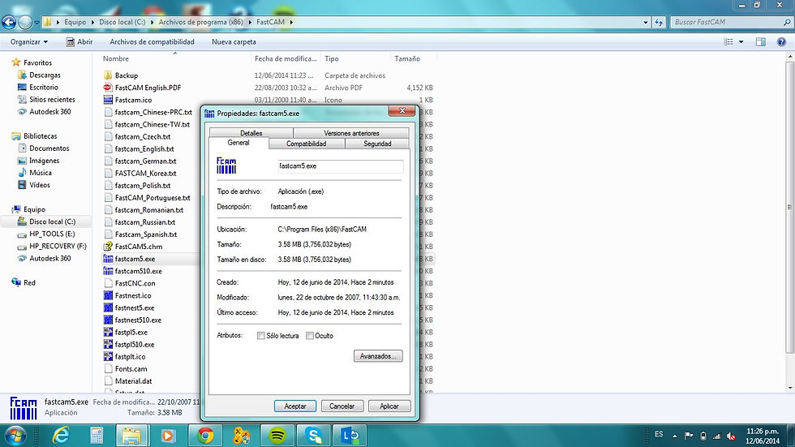Click Archivos de compatibilidad toolbar button
The image size is (795, 447).
tap(153, 42)
